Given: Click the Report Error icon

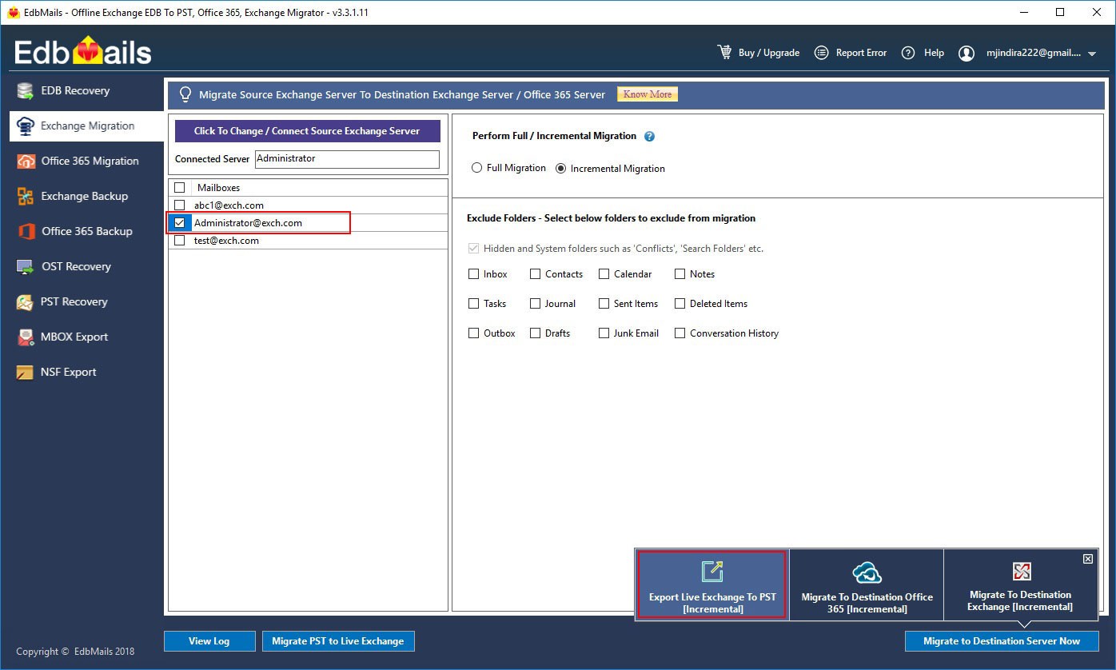Looking at the screenshot, I should tap(821, 53).
